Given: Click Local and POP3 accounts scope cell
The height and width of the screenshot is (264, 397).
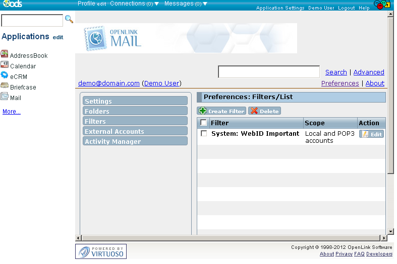Looking at the screenshot, I should coord(329,137).
